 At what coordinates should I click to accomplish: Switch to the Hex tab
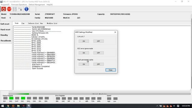pos(41,23)
